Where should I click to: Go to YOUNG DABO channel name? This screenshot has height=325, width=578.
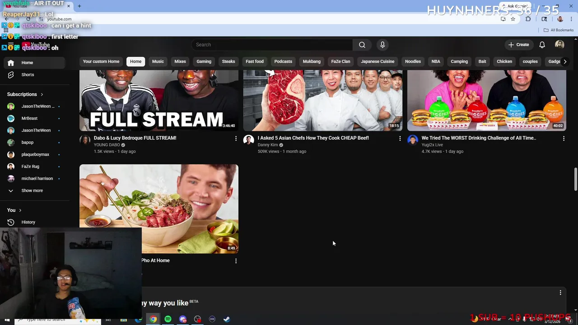[107, 145]
